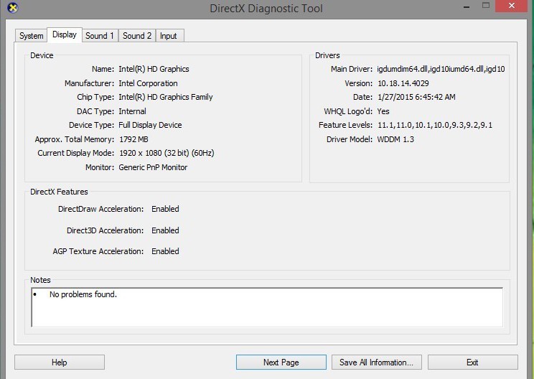
Task: Click Save All Information button
Action: click(376, 362)
